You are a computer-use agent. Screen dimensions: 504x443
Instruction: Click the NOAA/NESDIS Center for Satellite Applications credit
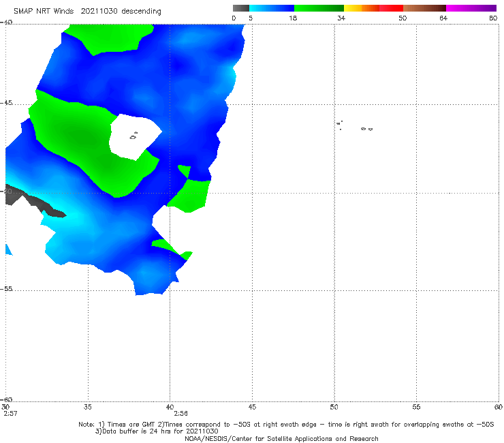281,439
